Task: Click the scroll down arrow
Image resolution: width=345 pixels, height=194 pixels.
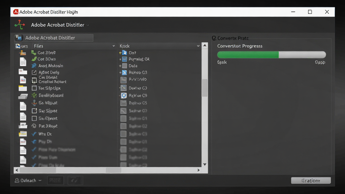Action: pyautogui.click(x=205, y=164)
